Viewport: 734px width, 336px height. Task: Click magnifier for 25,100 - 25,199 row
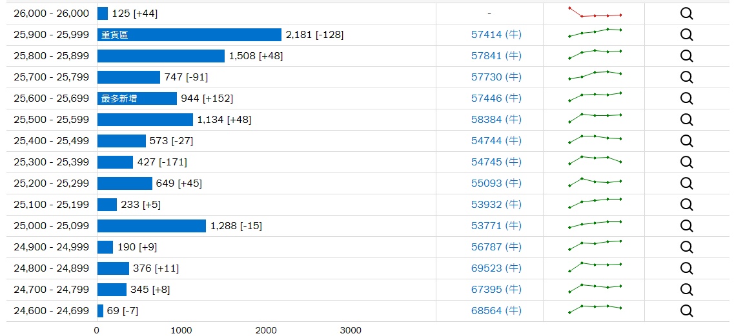686,205
